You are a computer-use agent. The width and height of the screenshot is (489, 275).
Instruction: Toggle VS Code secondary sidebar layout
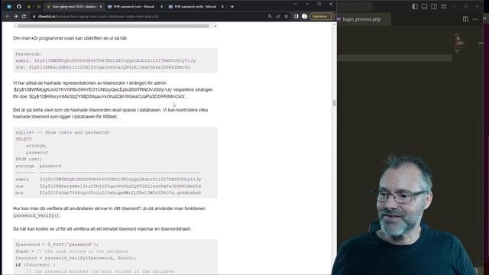pos(434,6)
